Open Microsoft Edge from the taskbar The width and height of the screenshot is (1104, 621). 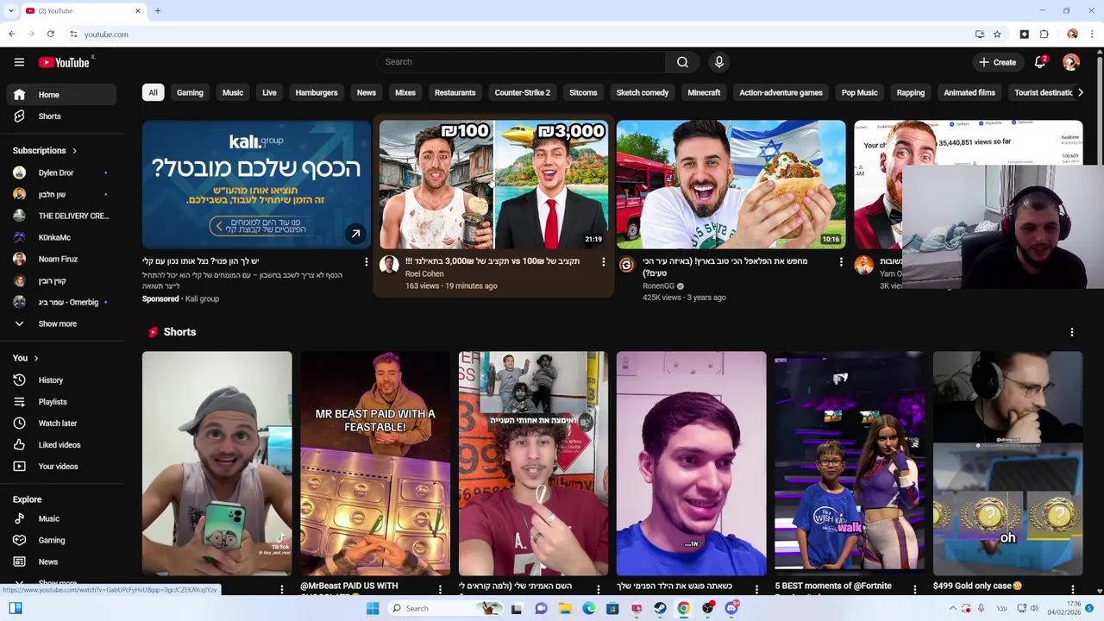[x=588, y=608]
